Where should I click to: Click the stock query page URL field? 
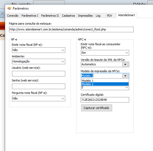[71, 29]
